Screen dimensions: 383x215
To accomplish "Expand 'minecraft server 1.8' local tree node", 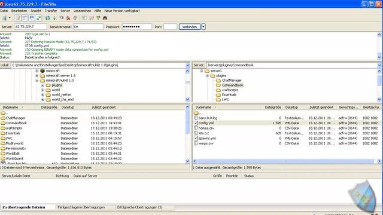I will pos(37,76).
